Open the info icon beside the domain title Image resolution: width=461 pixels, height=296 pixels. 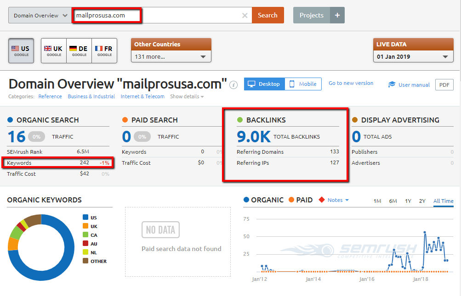pos(233,85)
